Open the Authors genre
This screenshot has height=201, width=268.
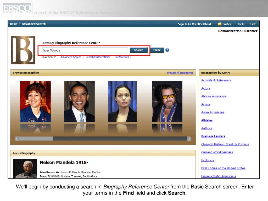(207, 128)
